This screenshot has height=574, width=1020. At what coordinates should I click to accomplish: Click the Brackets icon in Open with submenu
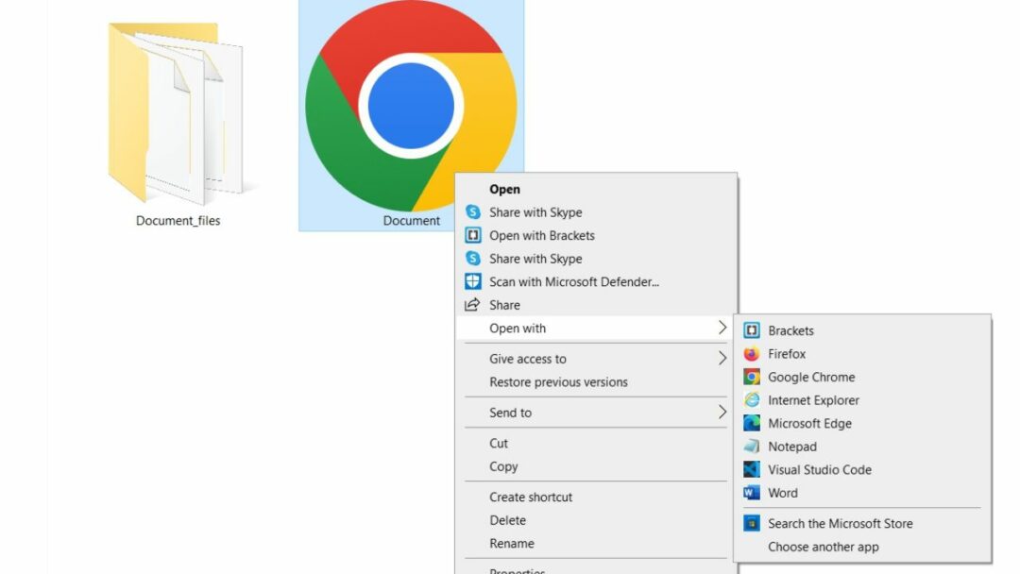pyautogui.click(x=752, y=330)
